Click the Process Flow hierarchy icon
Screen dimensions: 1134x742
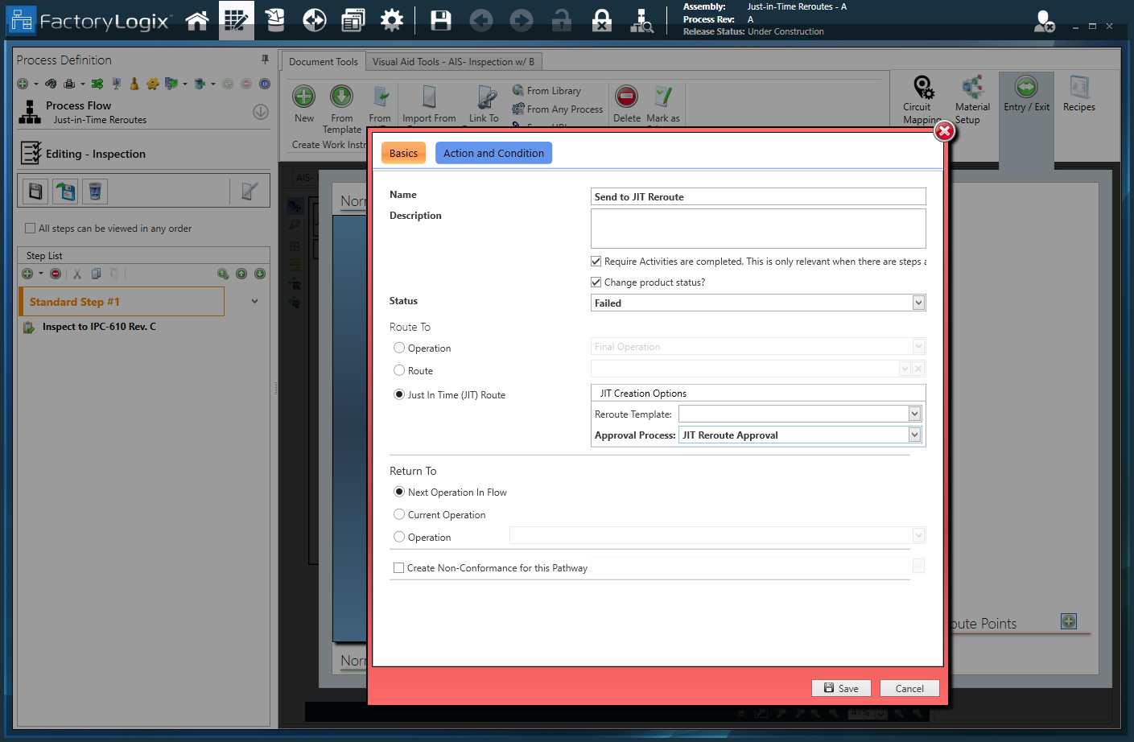pos(30,112)
